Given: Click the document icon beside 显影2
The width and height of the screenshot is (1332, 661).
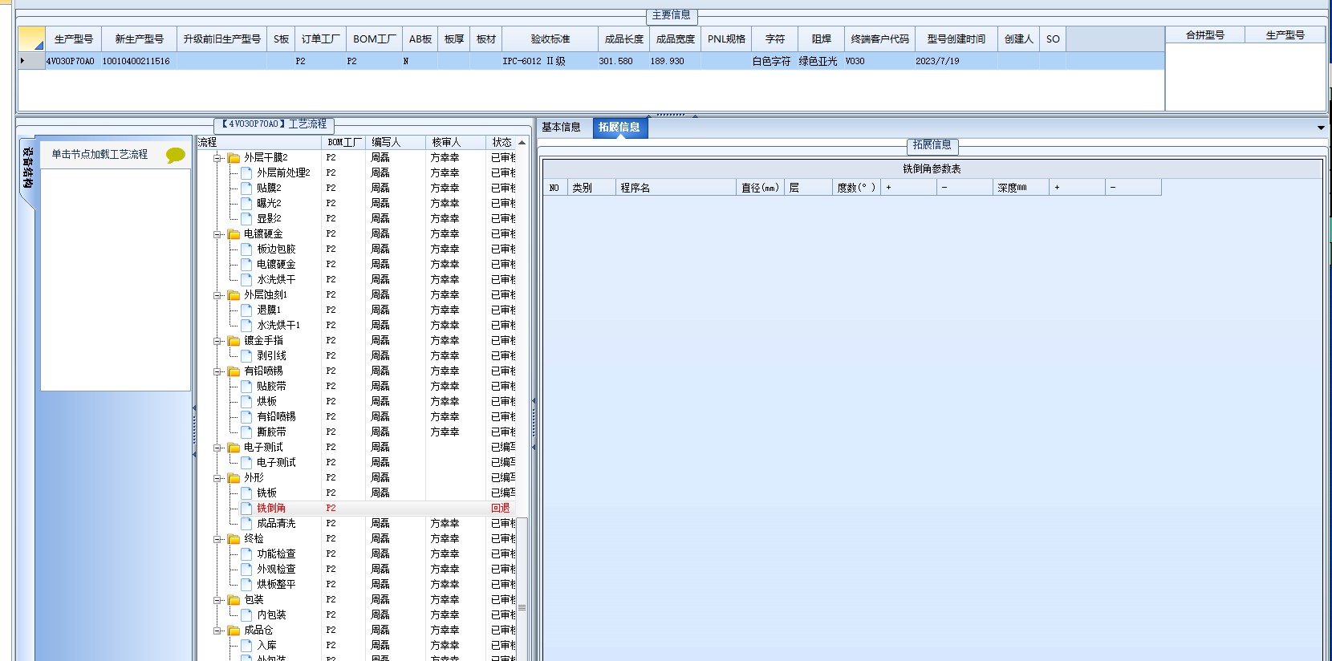Looking at the screenshot, I should (246, 219).
